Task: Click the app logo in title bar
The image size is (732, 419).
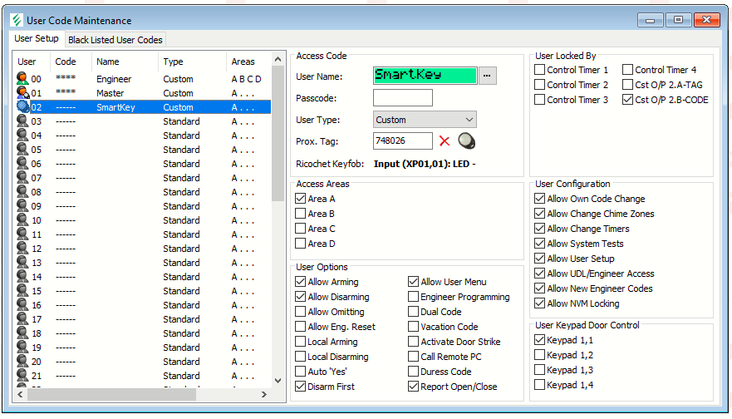Action: point(16,20)
